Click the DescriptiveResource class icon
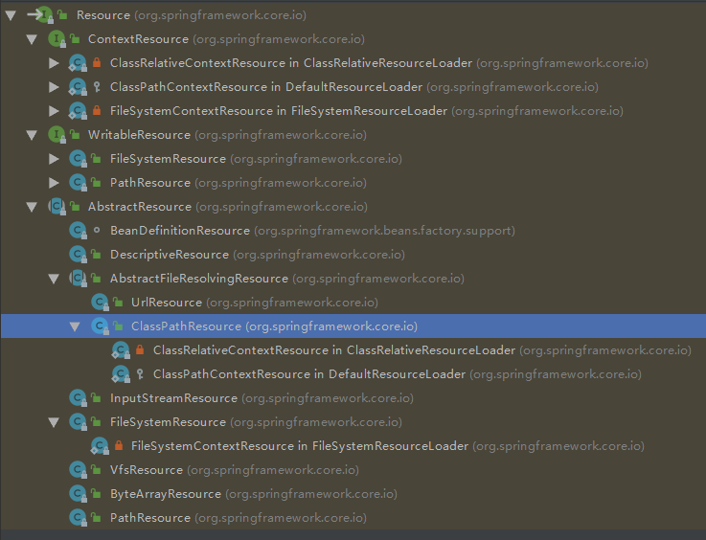The height and width of the screenshot is (540, 706). (79, 255)
